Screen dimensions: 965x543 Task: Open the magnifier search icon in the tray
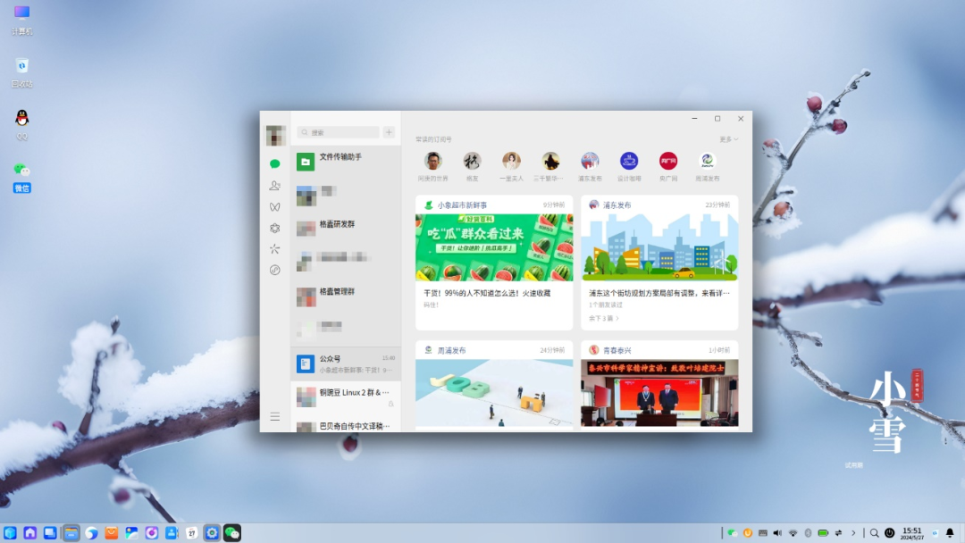[874, 533]
